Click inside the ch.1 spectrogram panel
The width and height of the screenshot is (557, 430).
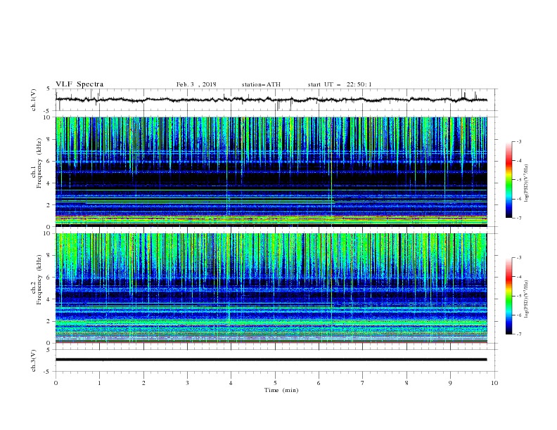click(x=271, y=171)
